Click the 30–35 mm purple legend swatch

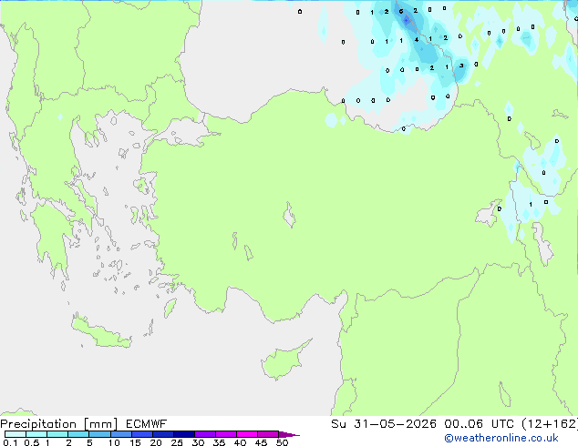pyautogui.click(x=205, y=434)
